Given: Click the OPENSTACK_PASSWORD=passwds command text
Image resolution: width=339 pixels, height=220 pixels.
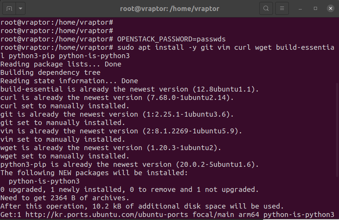Looking at the screenshot, I should pyautogui.click(x=171, y=39).
